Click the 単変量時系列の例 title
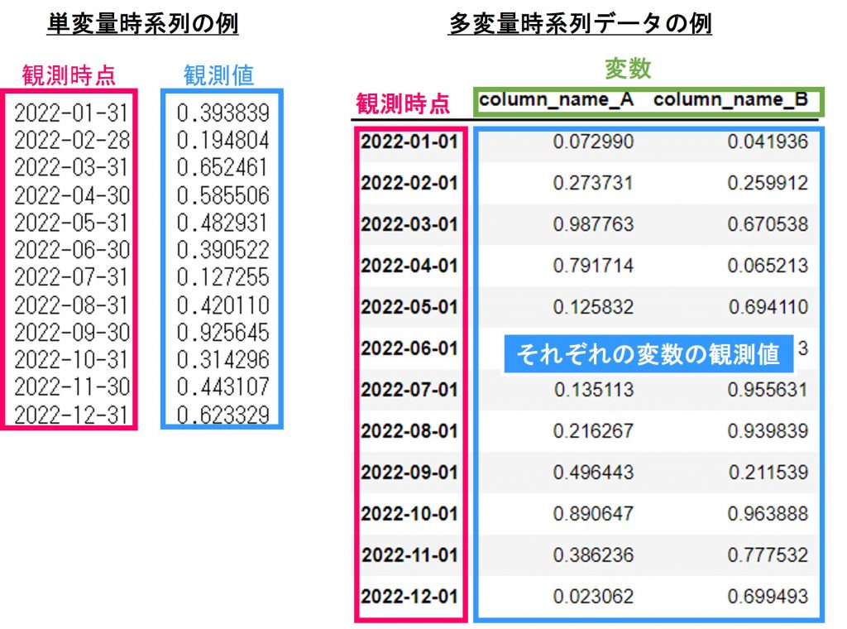 pos(142,24)
